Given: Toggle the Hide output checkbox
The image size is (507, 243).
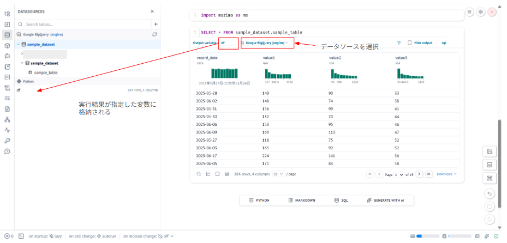Looking at the screenshot, I should click(x=410, y=42).
